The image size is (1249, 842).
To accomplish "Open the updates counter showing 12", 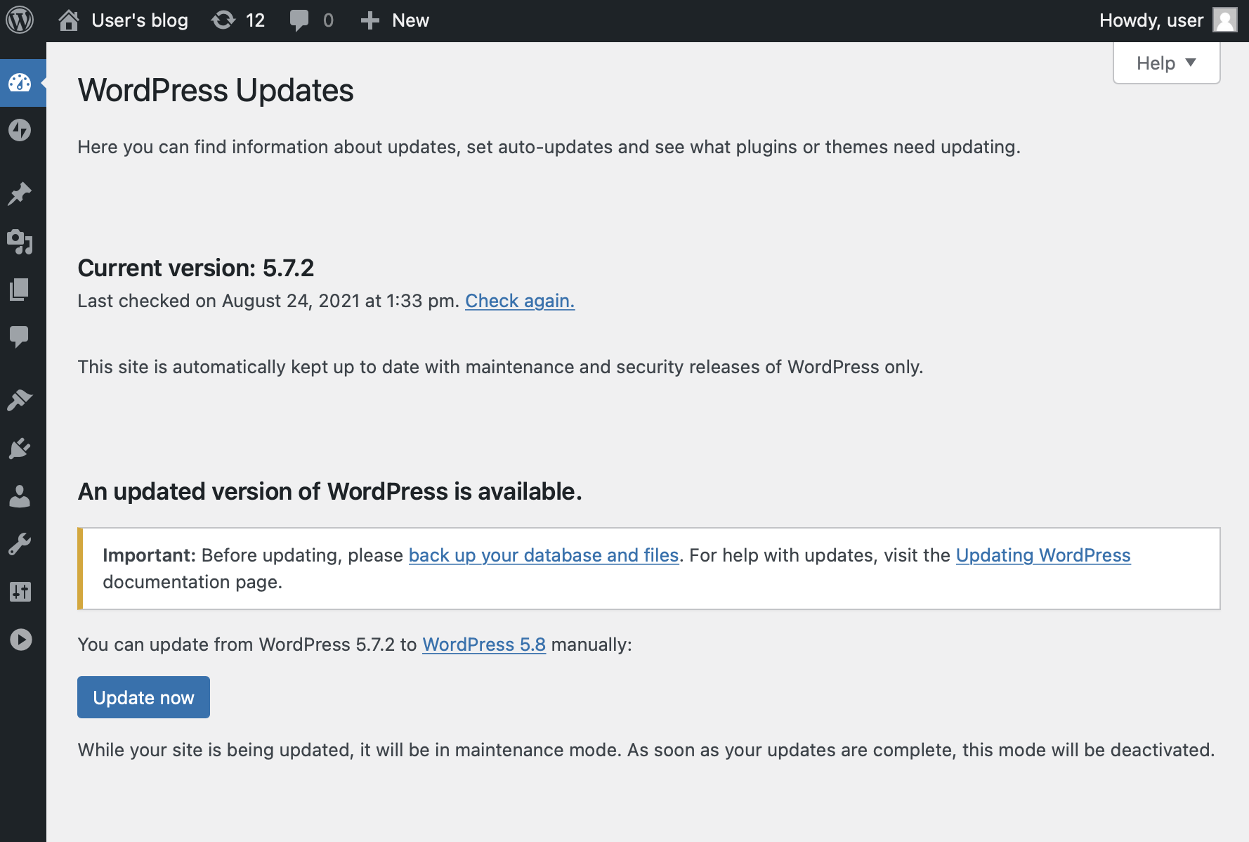I will [x=237, y=20].
